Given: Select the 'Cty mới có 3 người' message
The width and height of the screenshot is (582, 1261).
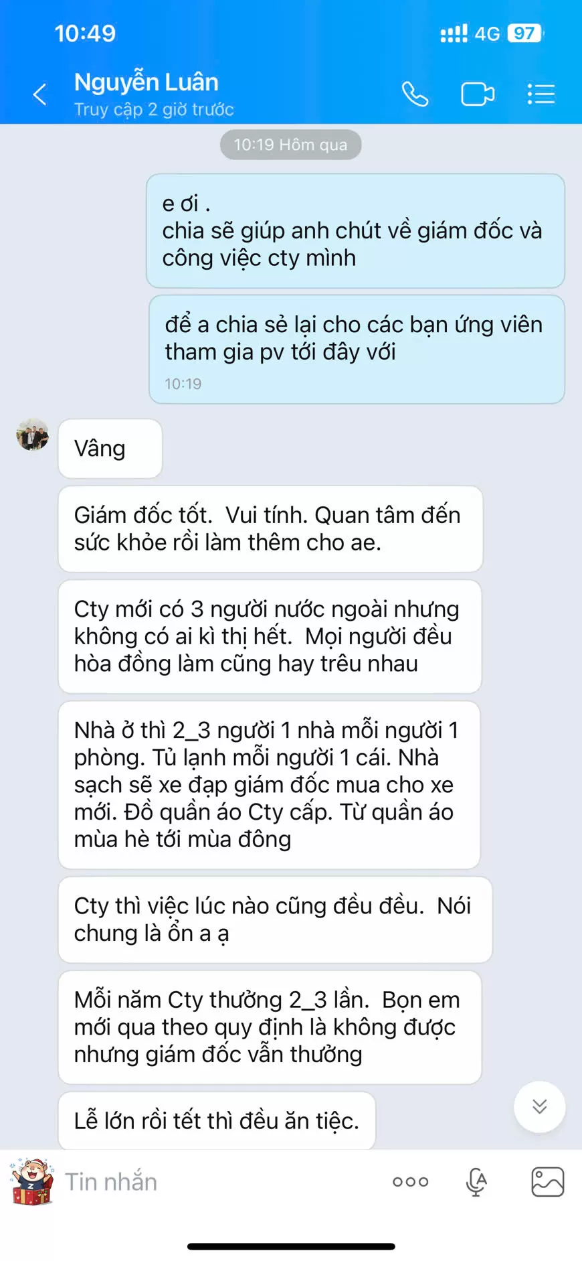Looking at the screenshot, I should [x=270, y=637].
